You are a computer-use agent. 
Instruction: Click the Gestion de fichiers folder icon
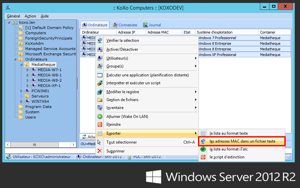pyautogui.click(x=100, y=100)
